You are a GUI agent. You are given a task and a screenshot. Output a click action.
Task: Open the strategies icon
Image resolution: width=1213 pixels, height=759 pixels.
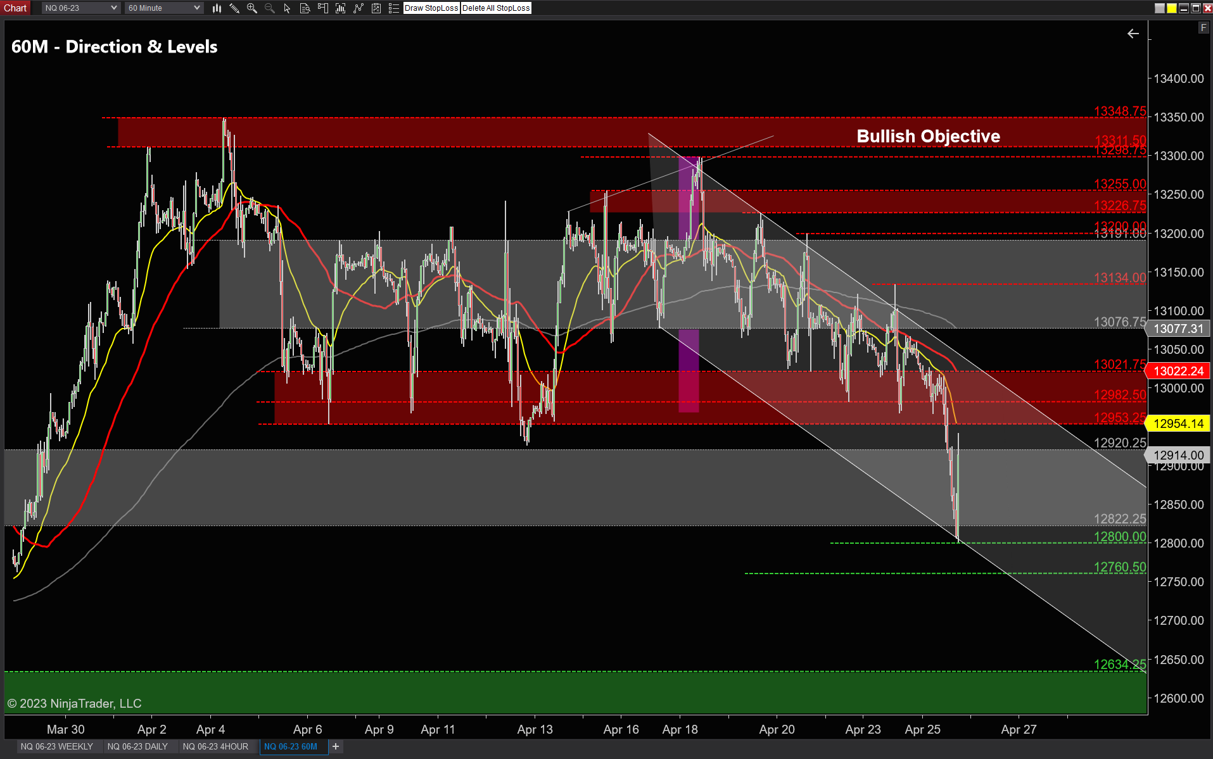tap(376, 8)
